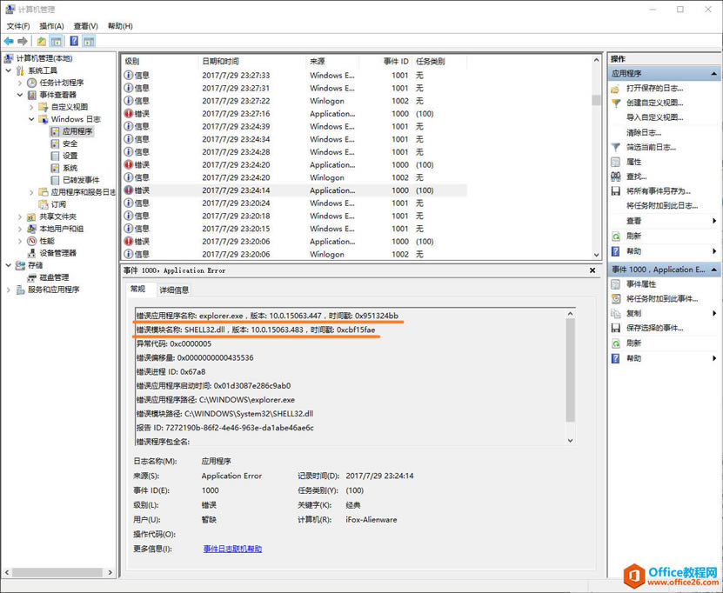Viewport: 723px width, 593px height.
Task: Collapse the Windows 日志 tree node
Action: (31, 119)
